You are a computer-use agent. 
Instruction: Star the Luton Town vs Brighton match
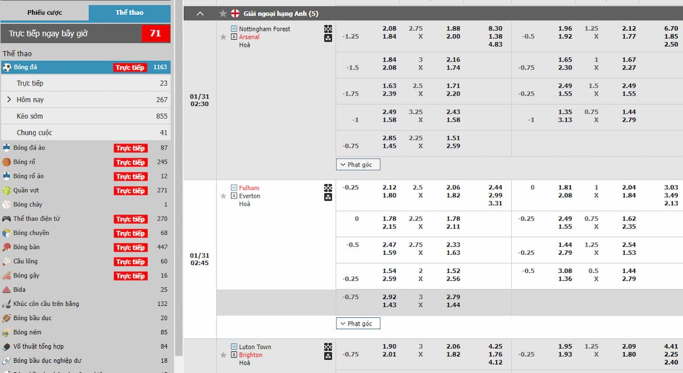coord(224,355)
